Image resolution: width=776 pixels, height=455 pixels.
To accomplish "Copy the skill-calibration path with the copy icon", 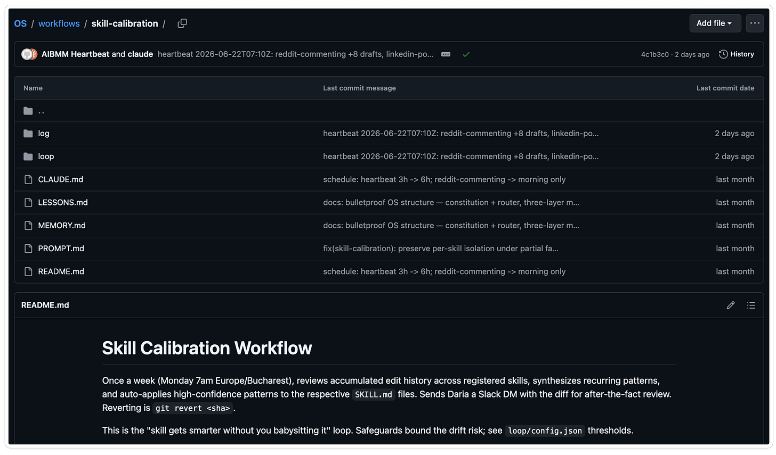I will point(182,23).
